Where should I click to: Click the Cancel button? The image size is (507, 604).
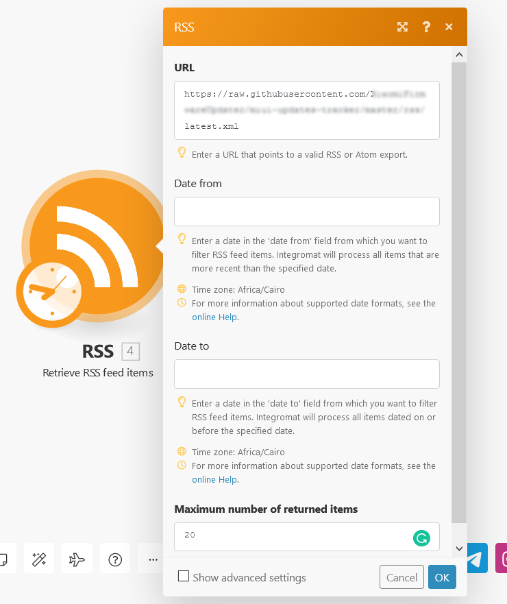coord(401,577)
